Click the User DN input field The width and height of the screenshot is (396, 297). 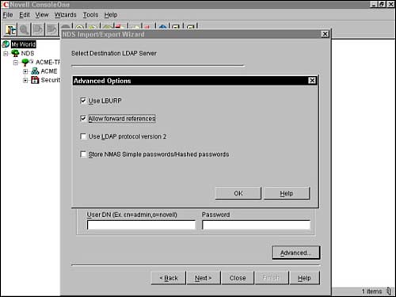point(141,225)
